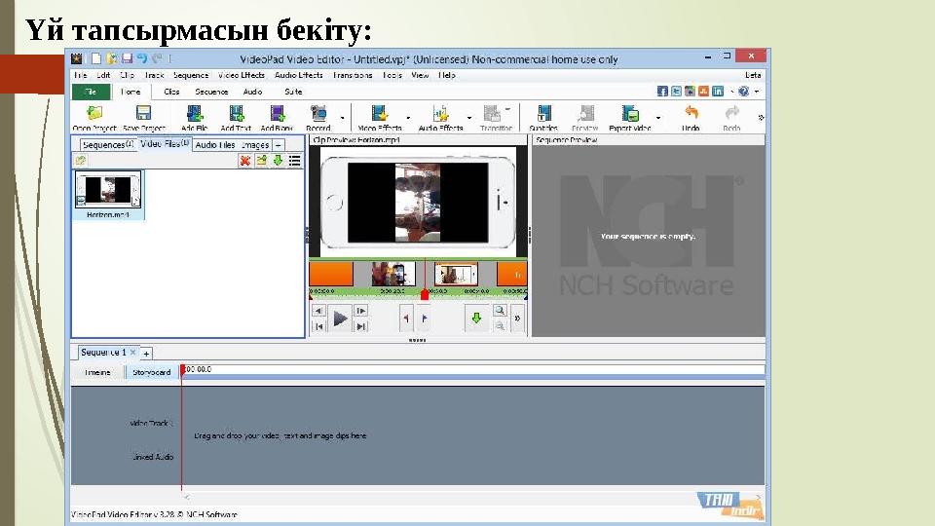Open the Video Effects menu
Image resolution: width=935 pixels, height=526 pixels.
(x=241, y=75)
